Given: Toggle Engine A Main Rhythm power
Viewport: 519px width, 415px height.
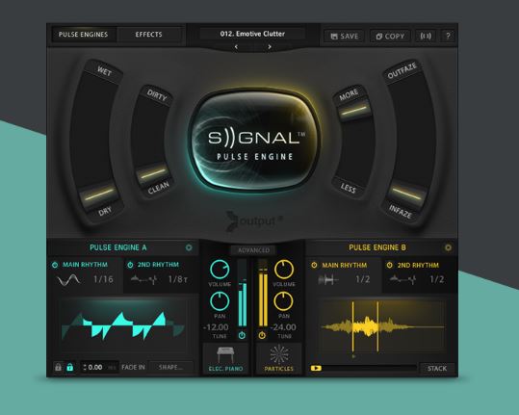Looking at the screenshot, I should click(x=55, y=265).
